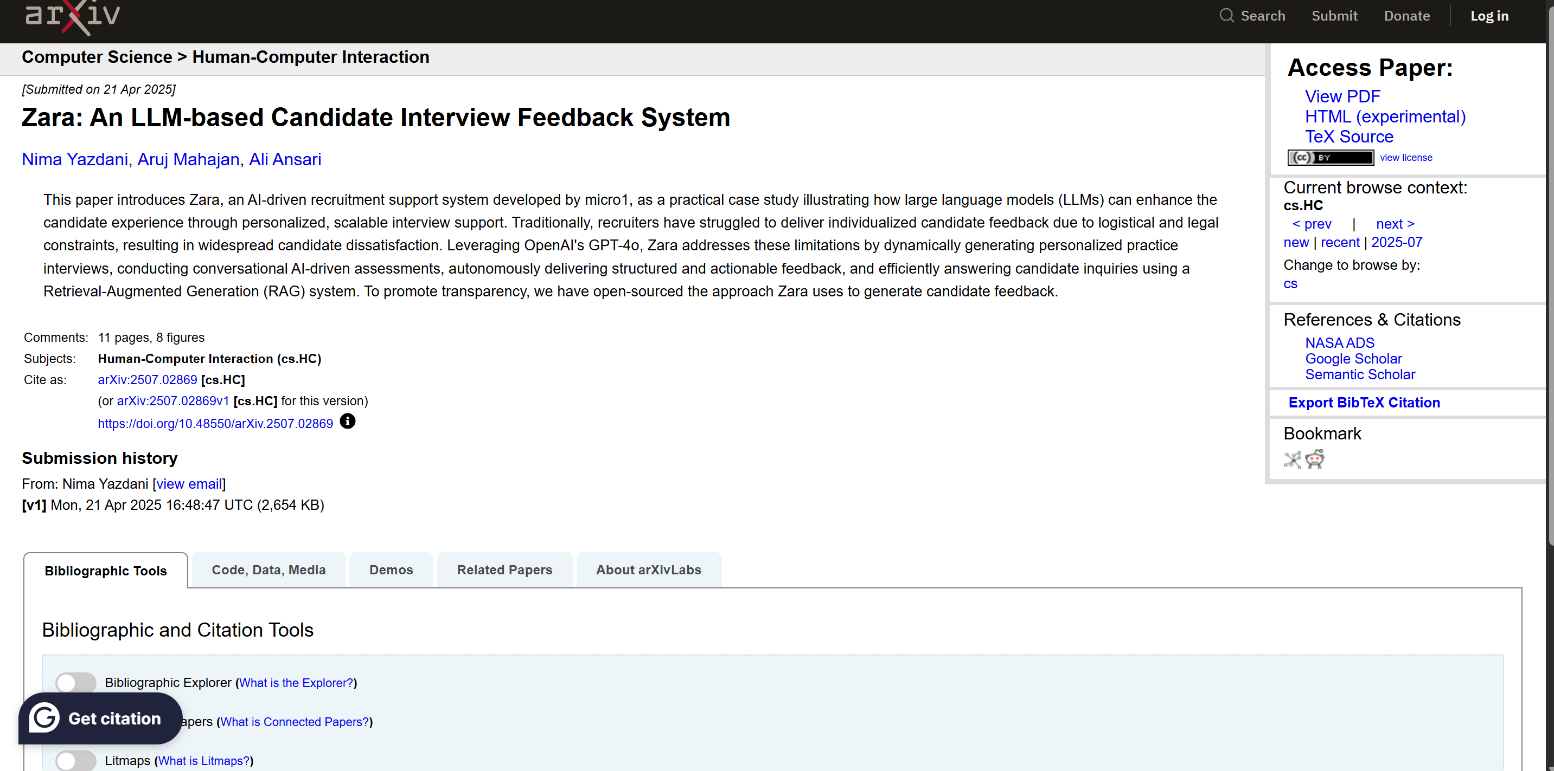The image size is (1554, 771).
Task: Share the paper on Reddit
Action: pyautogui.click(x=1315, y=459)
